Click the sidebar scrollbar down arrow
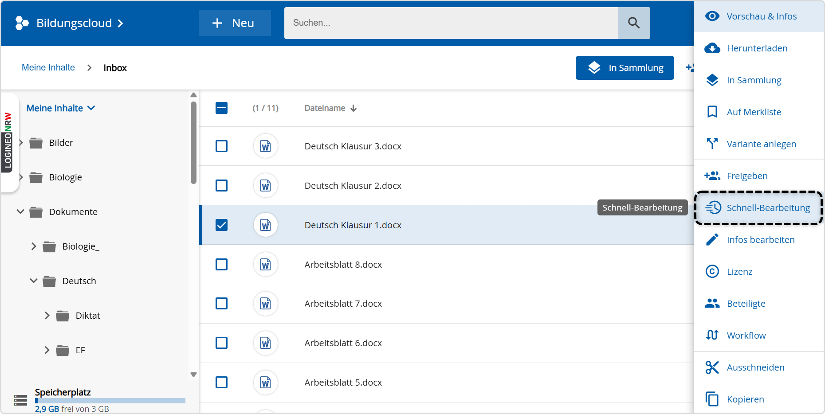825x414 pixels. click(193, 375)
